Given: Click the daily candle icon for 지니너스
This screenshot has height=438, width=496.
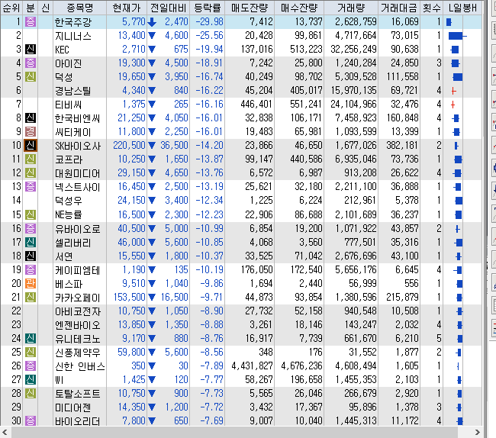Looking at the screenshot, I should click(x=457, y=36).
